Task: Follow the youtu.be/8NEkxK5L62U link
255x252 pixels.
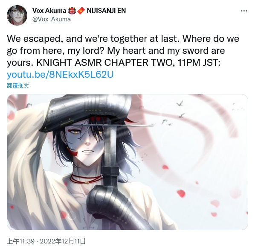Action: coord(60,75)
